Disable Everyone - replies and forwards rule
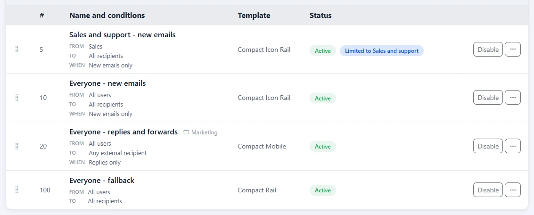This screenshot has width=534, height=215. 488,146
